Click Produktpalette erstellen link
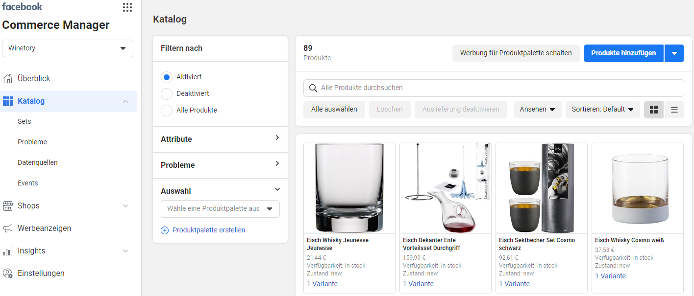 coord(209,230)
